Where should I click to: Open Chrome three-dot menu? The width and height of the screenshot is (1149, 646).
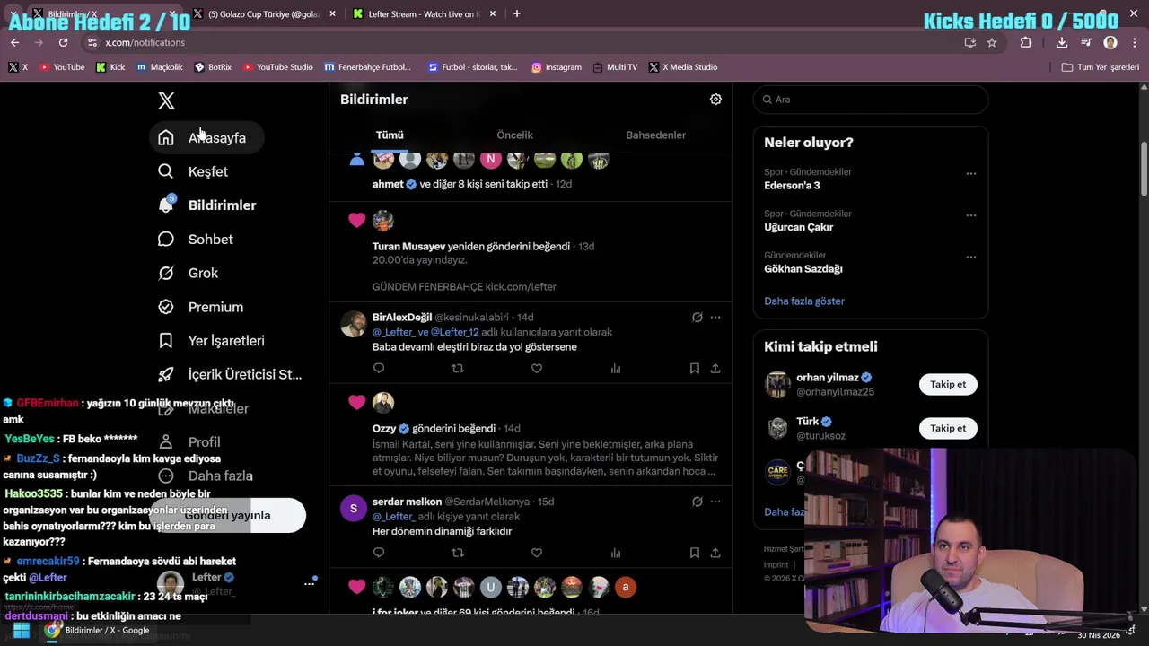click(1135, 42)
